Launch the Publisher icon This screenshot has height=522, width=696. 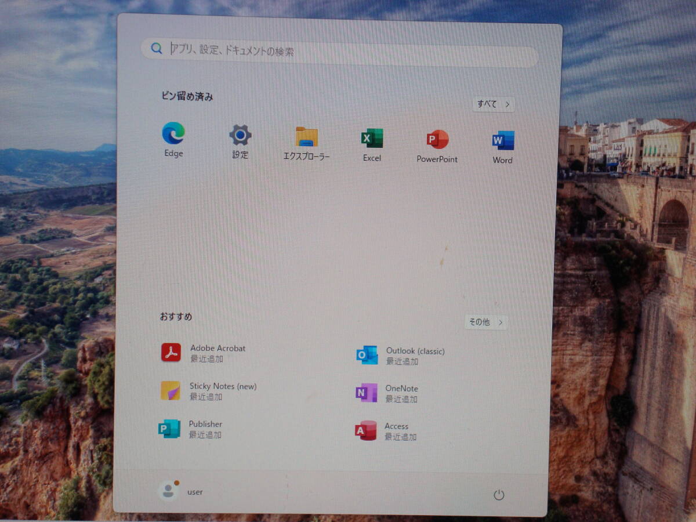tap(169, 428)
